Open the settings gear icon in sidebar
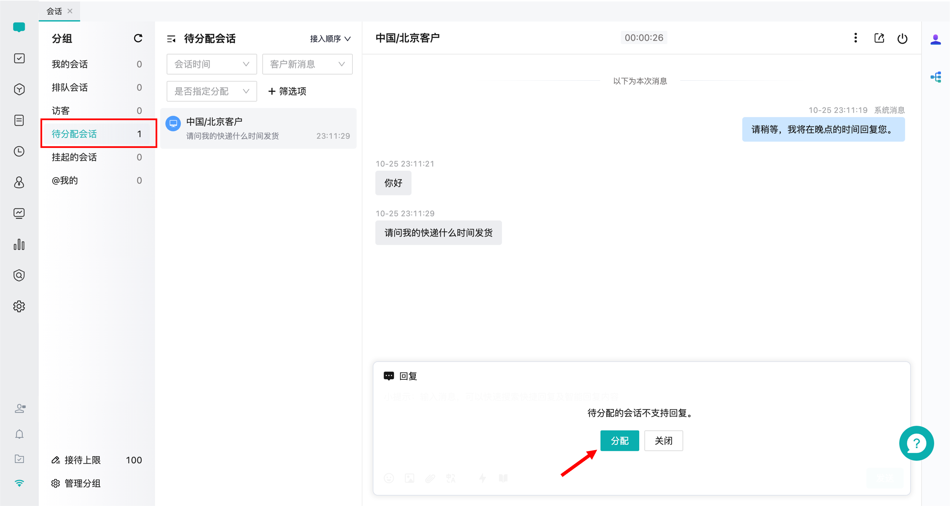The image size is (951, 506). click(19, 306)
